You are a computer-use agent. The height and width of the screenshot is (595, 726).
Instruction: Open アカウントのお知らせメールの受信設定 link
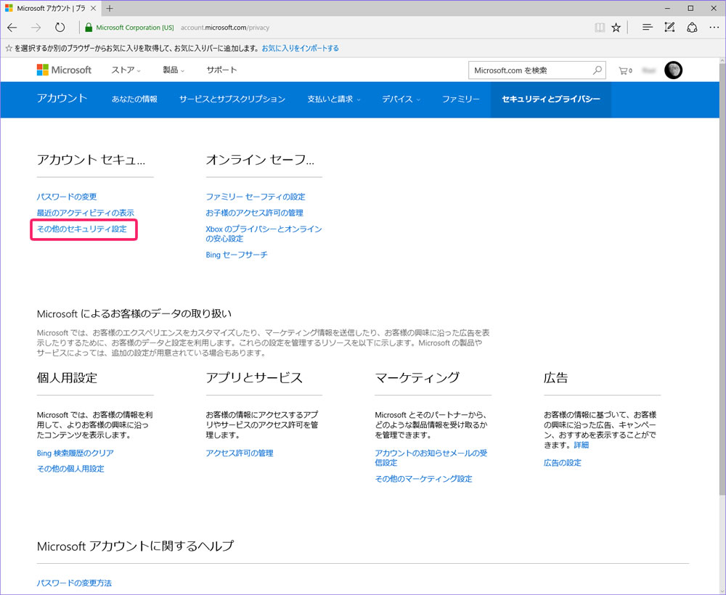pos(431,458)
